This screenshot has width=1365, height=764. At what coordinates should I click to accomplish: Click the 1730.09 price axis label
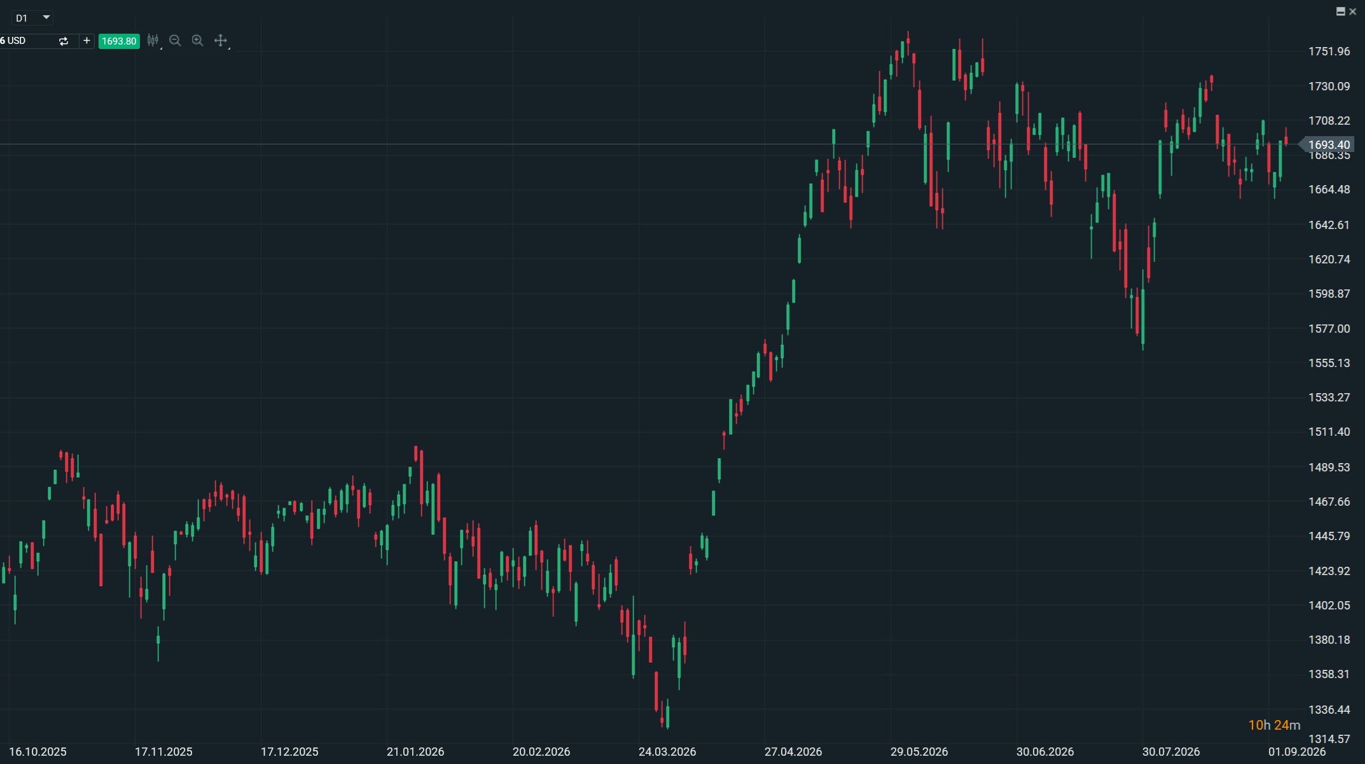tap(1329, 87)
